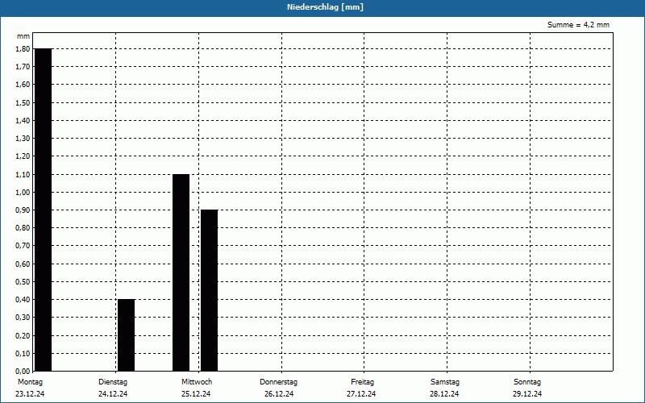Viewport: 645px width, 403px height.
Task: Click the Samstag day label
Action: point(445,382)
